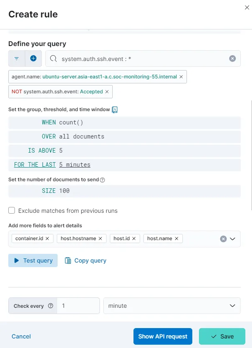Remove the host.hostname field badge
This screenshot has height=348, width=252.
[100, 238]
